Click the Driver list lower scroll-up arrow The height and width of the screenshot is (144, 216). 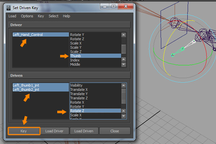[x=123, y=59]
